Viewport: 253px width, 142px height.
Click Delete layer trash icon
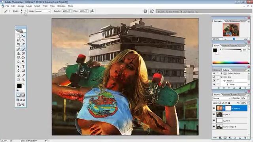[x=245, y=138]
